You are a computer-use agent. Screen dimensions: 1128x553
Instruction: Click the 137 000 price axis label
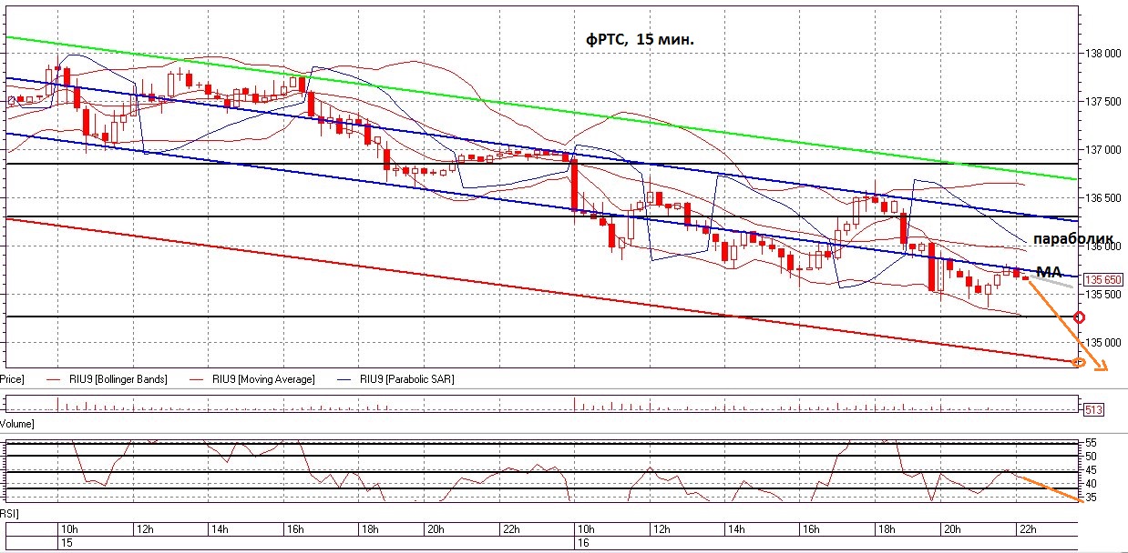[1102, 150]
